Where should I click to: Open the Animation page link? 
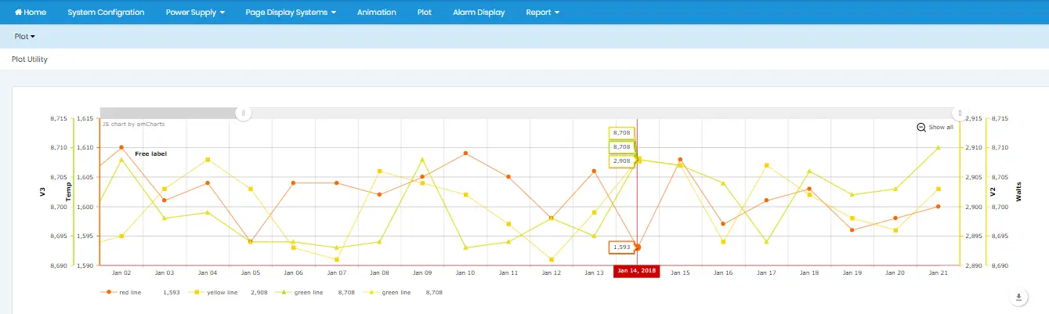376,13
